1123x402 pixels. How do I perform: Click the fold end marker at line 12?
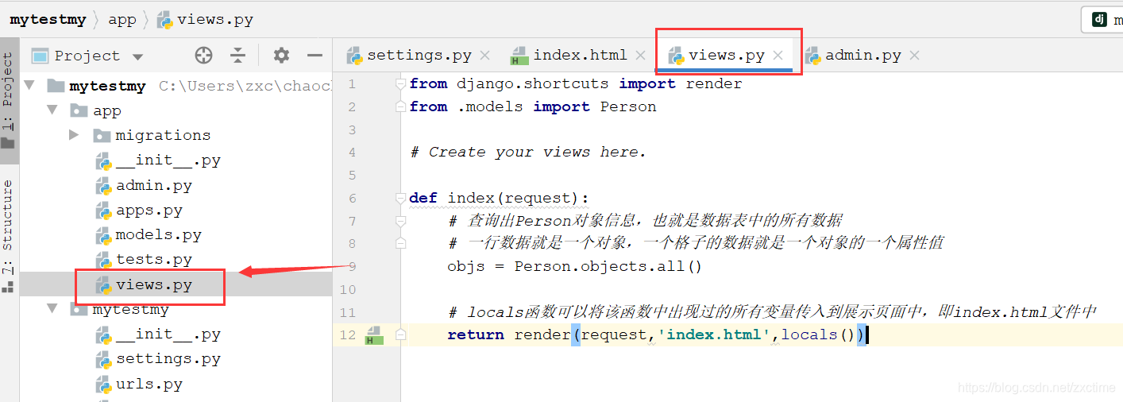pos(400,335)
